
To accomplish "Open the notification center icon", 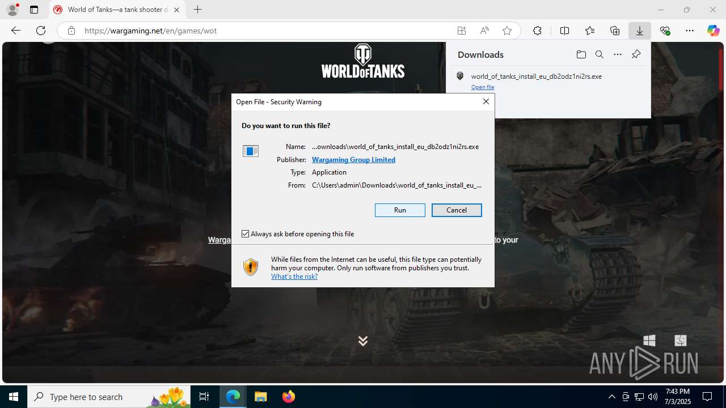I will click(x=707, y=397).
